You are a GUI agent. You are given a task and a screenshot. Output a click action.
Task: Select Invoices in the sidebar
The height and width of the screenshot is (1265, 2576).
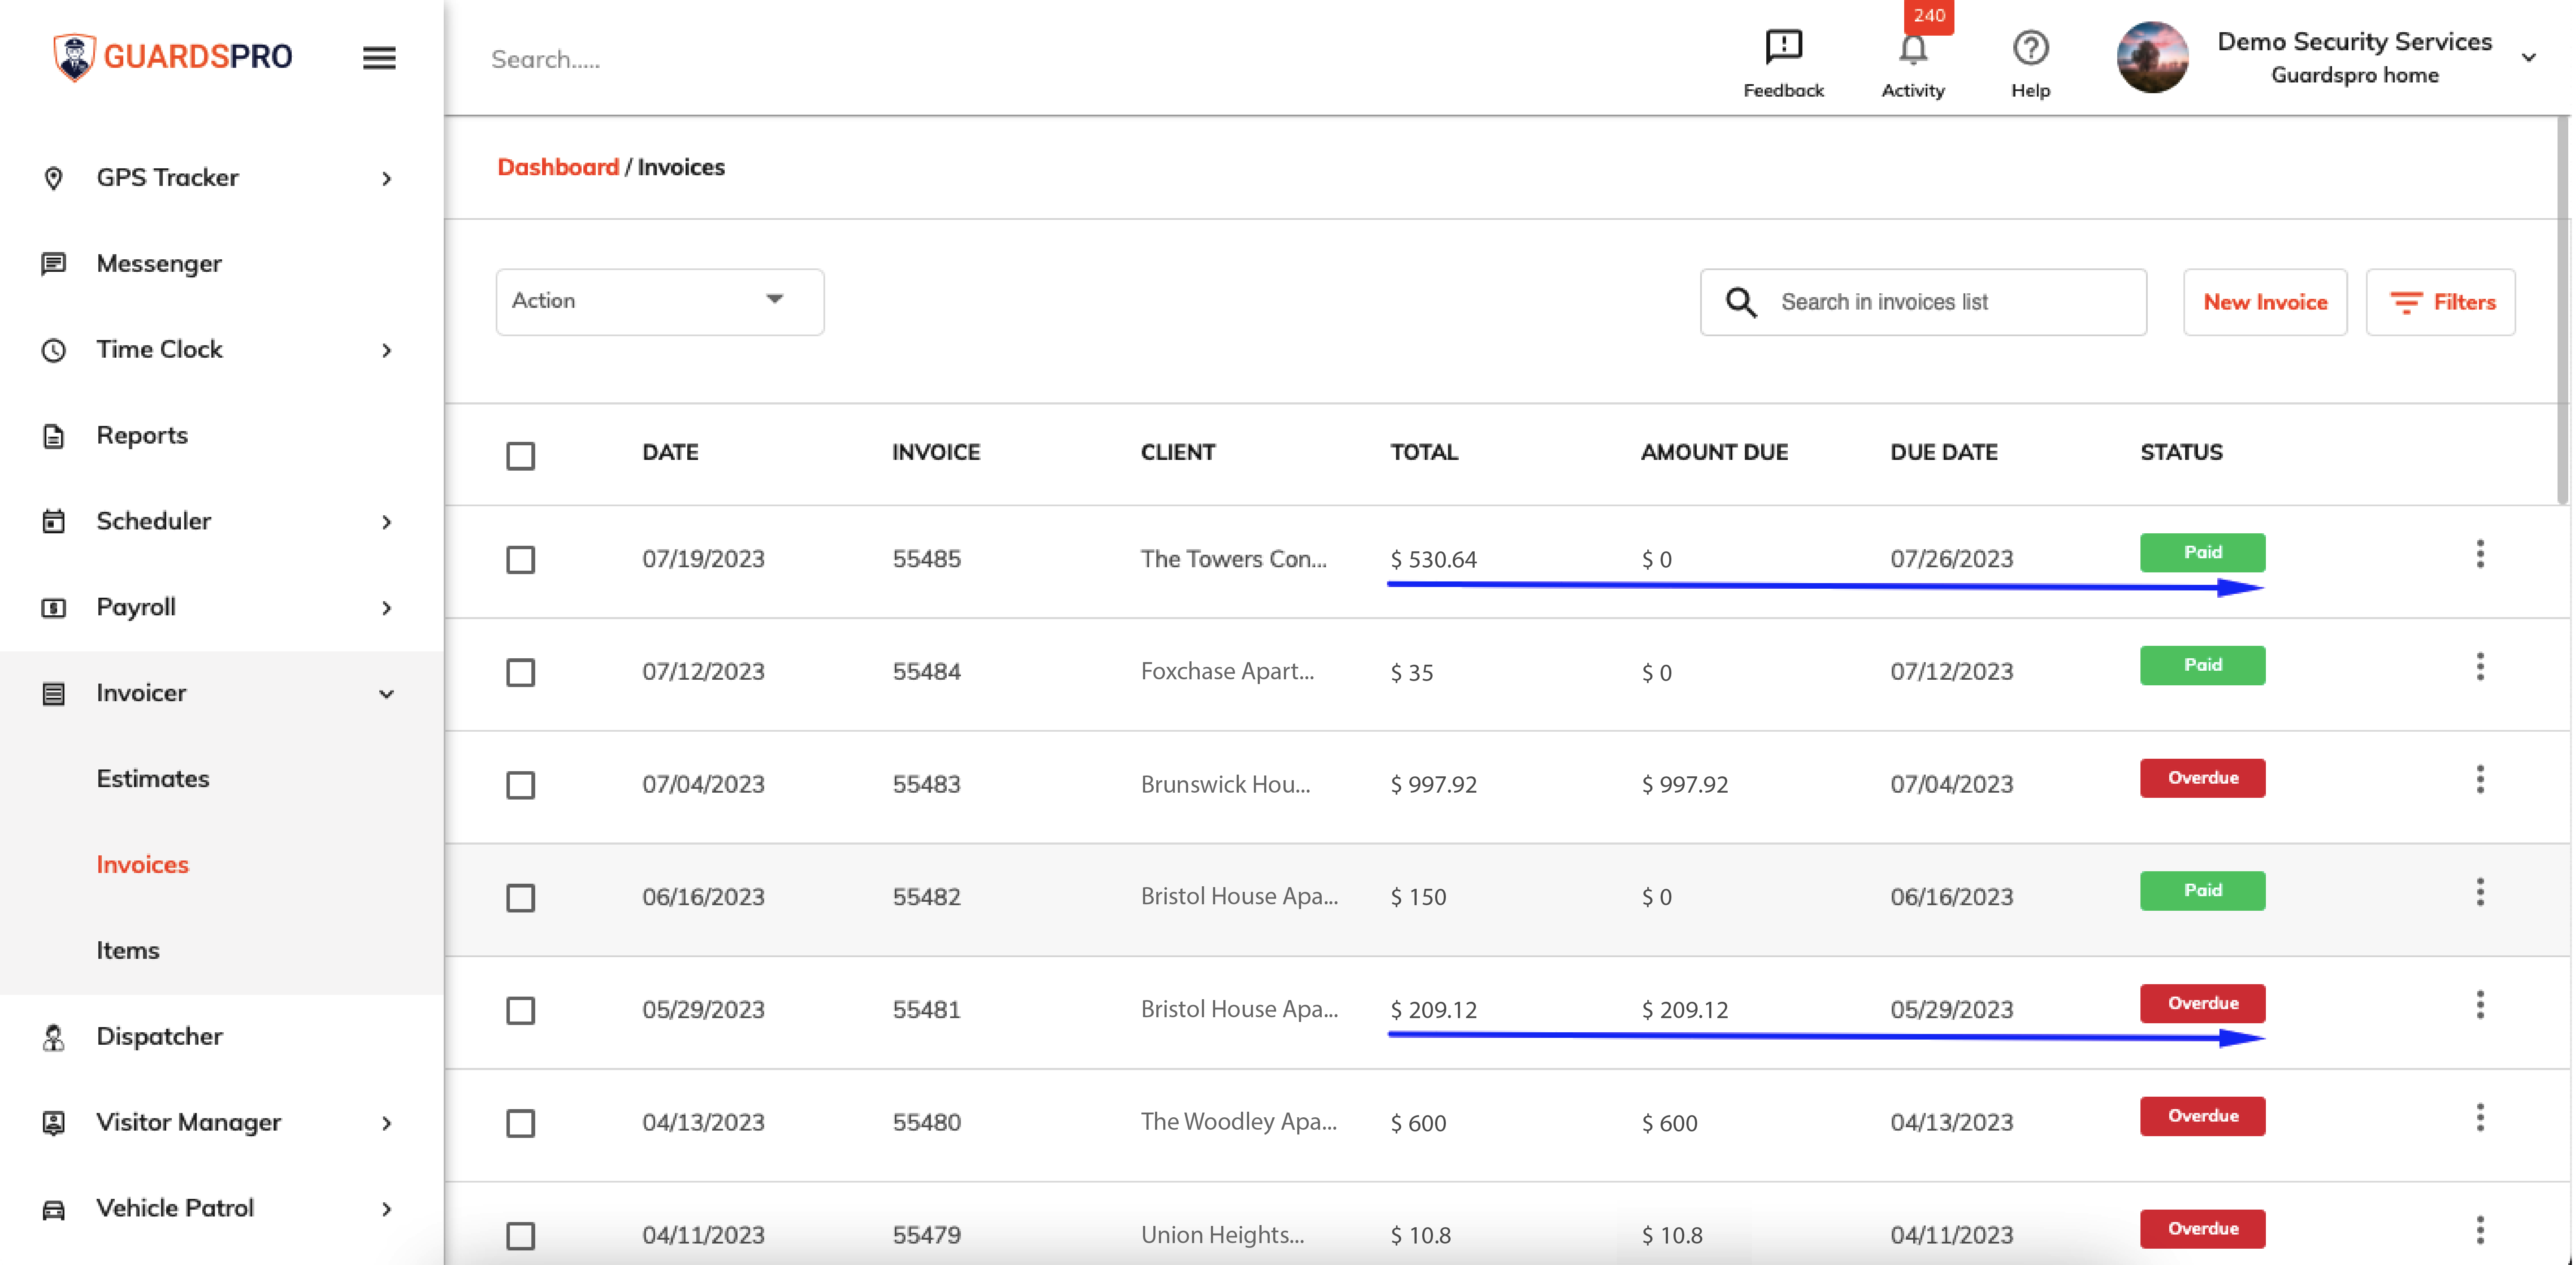tap(142, 865)
